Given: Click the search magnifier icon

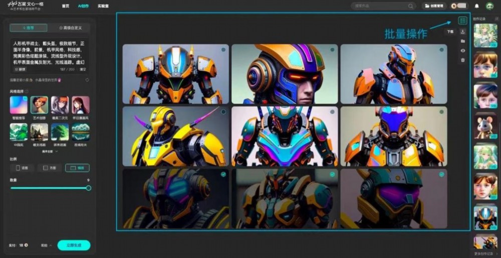Looking at the screenshot, I should (410, 6).
